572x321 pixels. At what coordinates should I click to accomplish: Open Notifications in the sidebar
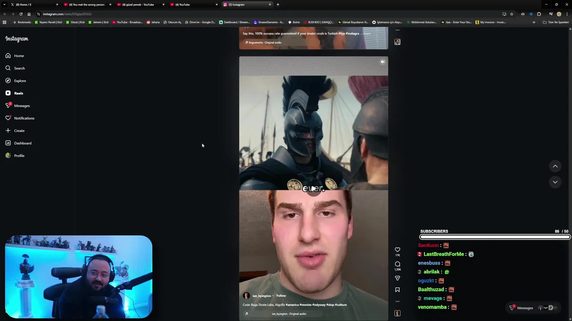point(20,118)
